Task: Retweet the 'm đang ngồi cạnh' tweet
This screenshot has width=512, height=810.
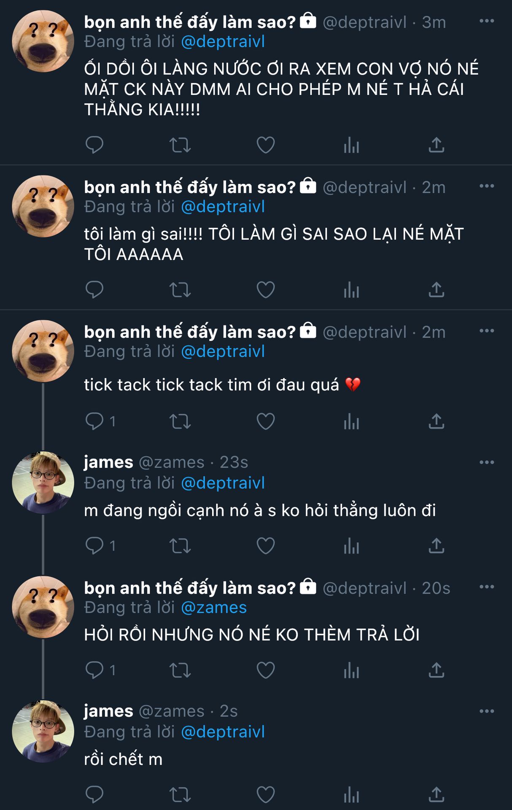Action: (180, 546)
